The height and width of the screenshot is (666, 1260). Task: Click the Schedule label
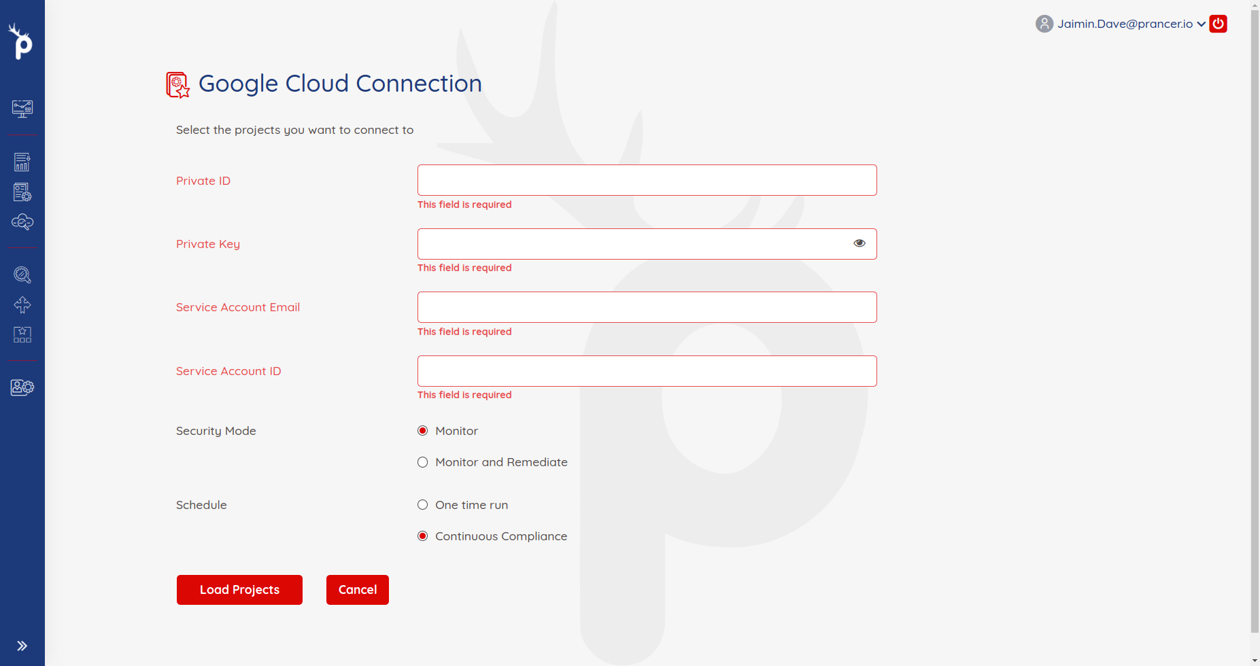[201, 505]
